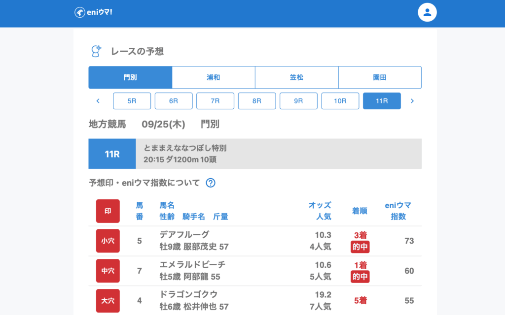505x315 pixels.
Task: Show next race numbers with right chevron
Action: pos(412,101)
